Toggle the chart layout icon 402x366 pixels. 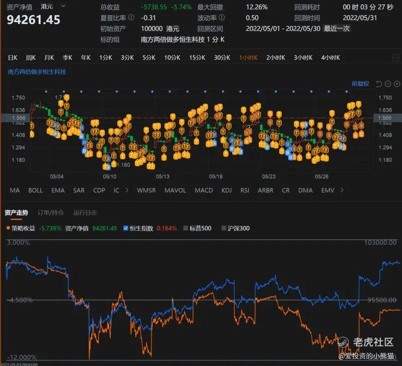396,58
